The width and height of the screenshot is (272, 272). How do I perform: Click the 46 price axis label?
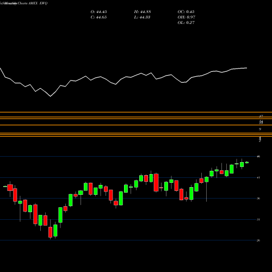coord(258,156)
